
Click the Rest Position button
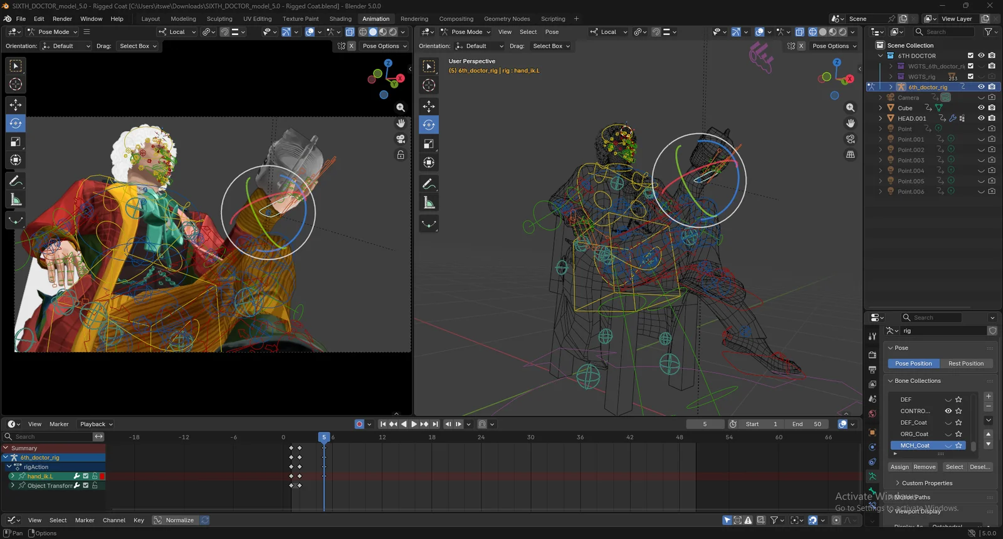(965, 364)
